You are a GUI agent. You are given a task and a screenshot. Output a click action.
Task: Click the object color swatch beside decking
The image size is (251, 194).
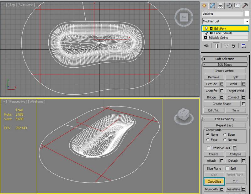[x=247, y=14]
